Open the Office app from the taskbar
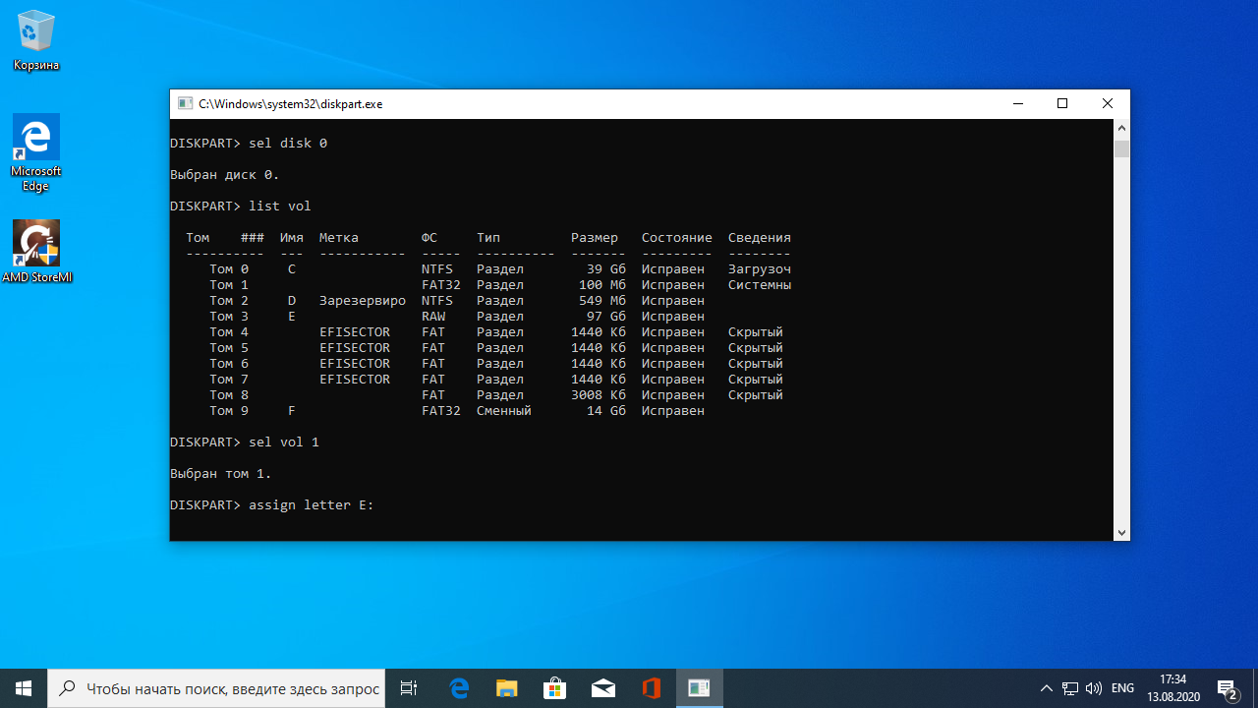 (x=651, y=688)
